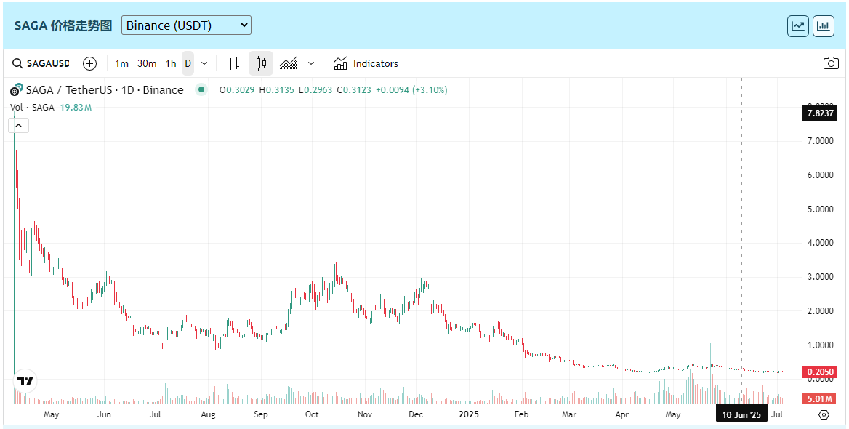This screenshot has height=429, width=849.
Task: Click the high value H0.3135
Action: pyautogui.click(x=277, y=90)
